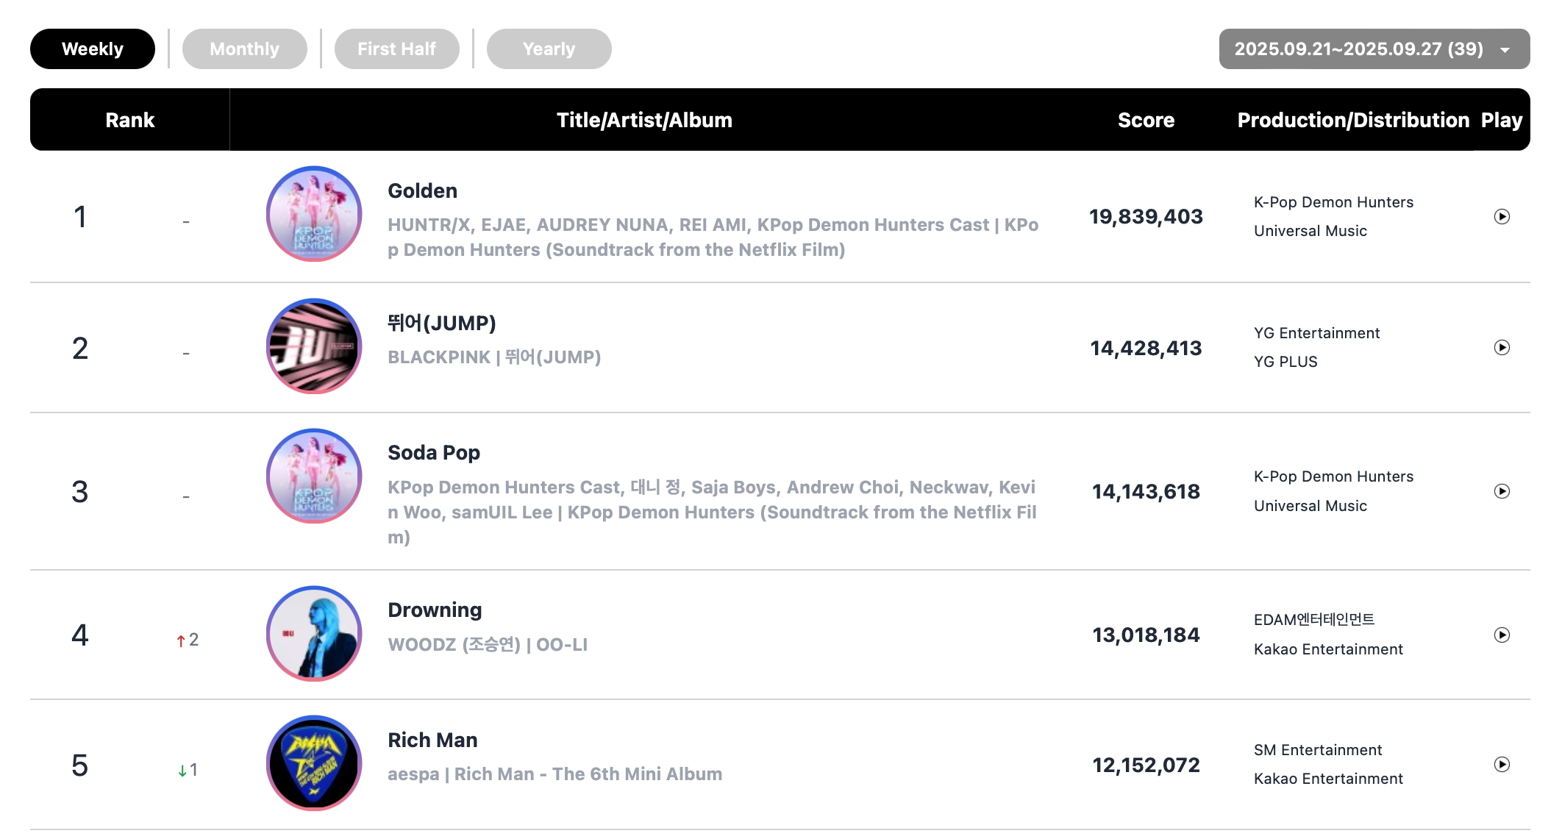The height and width of the screenshot is (839, 1562).
Task: Click the Rank column header
Action: (x=129, y=120)
